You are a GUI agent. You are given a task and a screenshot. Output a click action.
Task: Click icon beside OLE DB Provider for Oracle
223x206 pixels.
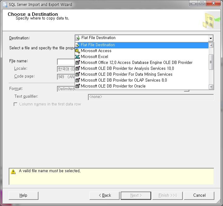point(77,86)
